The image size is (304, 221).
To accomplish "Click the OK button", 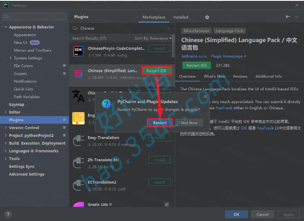I will tap(236, 214).
